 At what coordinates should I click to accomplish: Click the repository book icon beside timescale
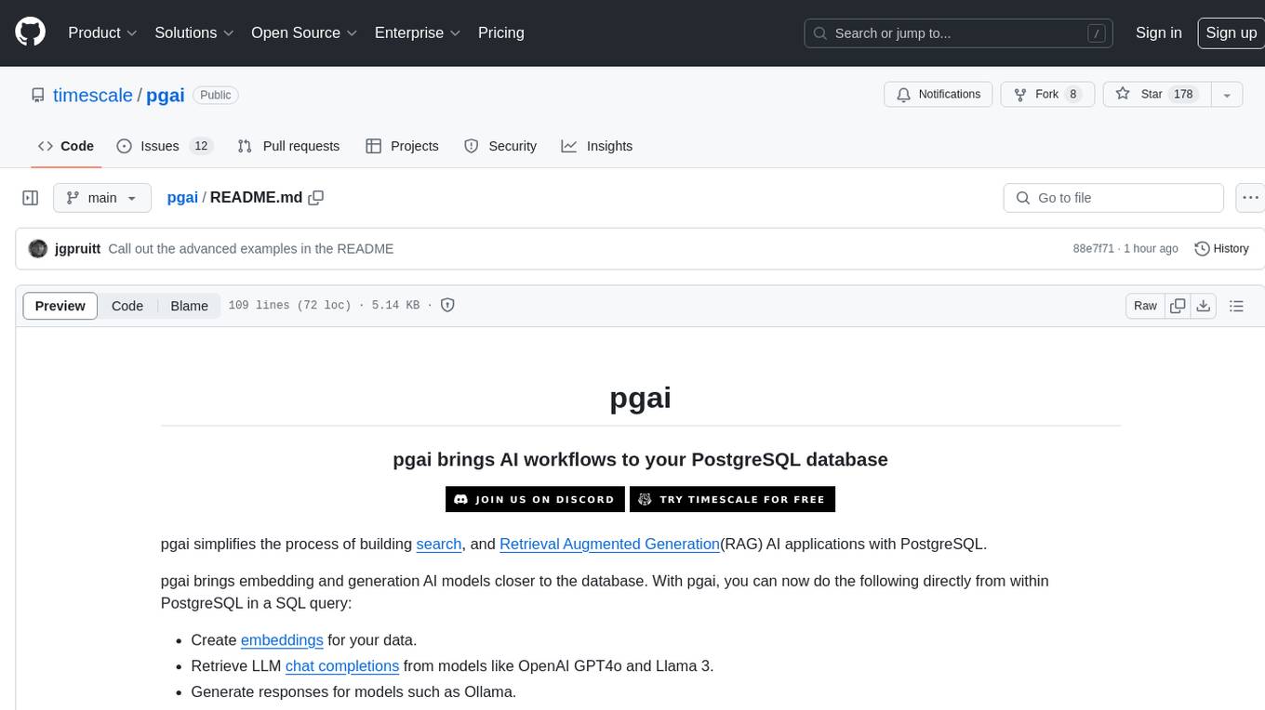point(37,95)
